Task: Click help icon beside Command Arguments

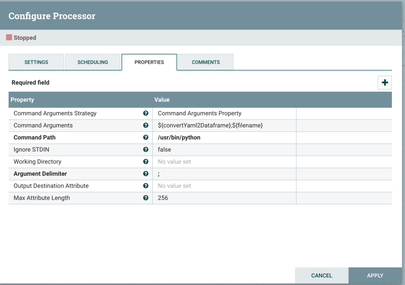Action: coord(146,125)
